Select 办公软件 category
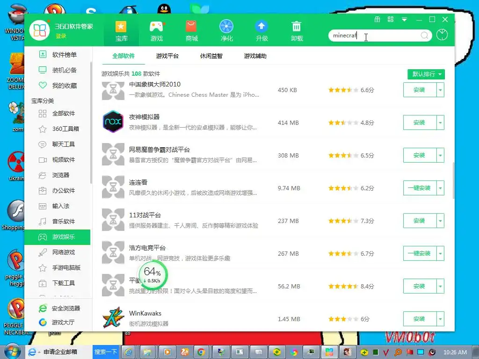Viewport: 479px width, 359px height. pos(58,191)
